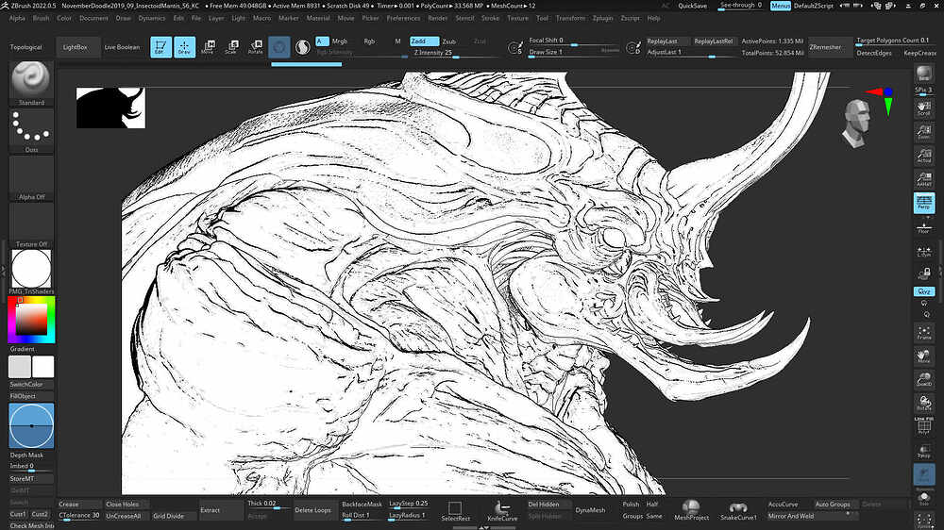The image size is (944, 530).
Task: Click the Sculptris Pro mode icon
Action: (303, 47)
